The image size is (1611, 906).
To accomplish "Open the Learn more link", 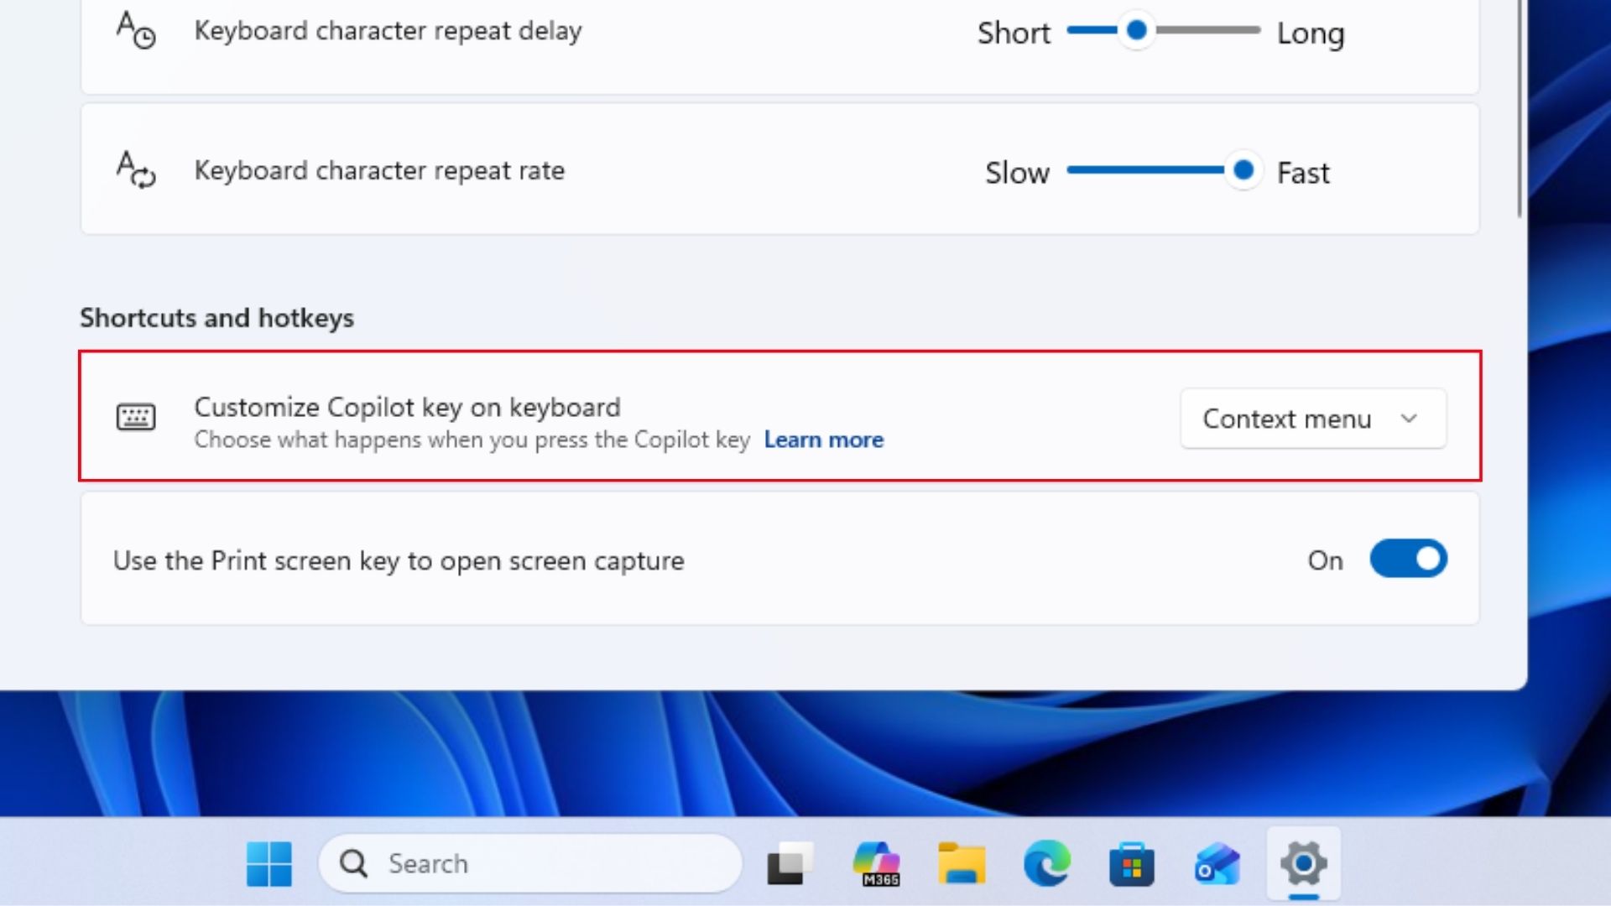I will click(823, 440).
